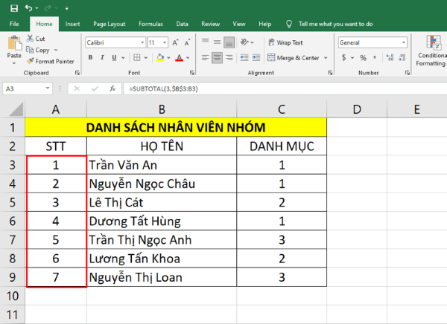
Task: Expand the Paste options arrow
Action: [x=14, y=63]
